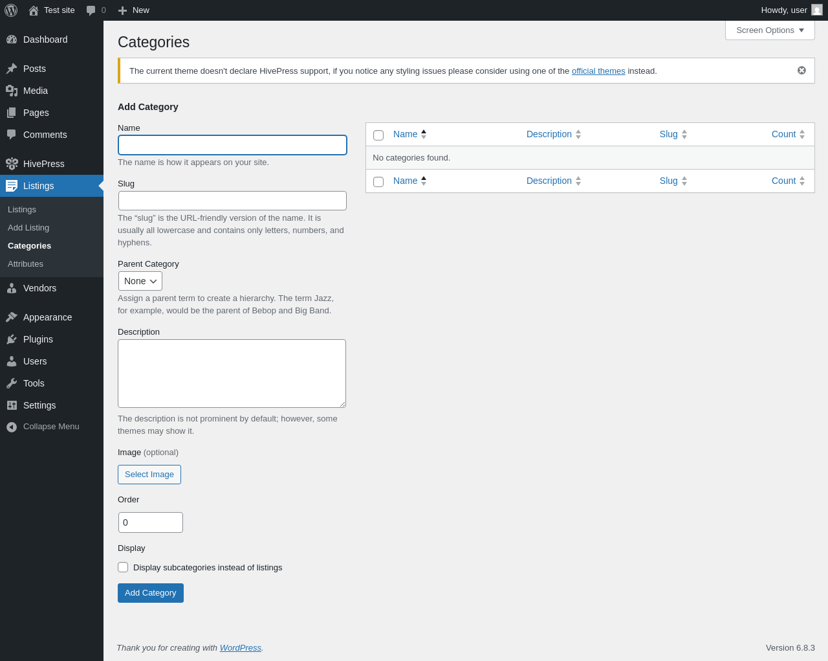Image resolution: width=828 pixels, height=661 pixels.
Task: Dismiss the HivePress theme notice
Action: (x=801, y=71)
